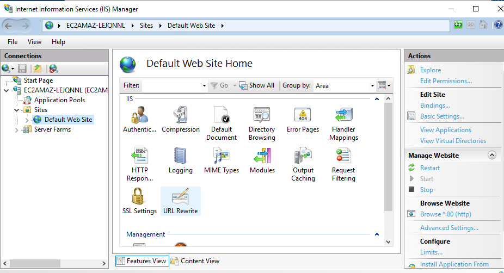Open Request Filtering feature

(x=343, y=164)
